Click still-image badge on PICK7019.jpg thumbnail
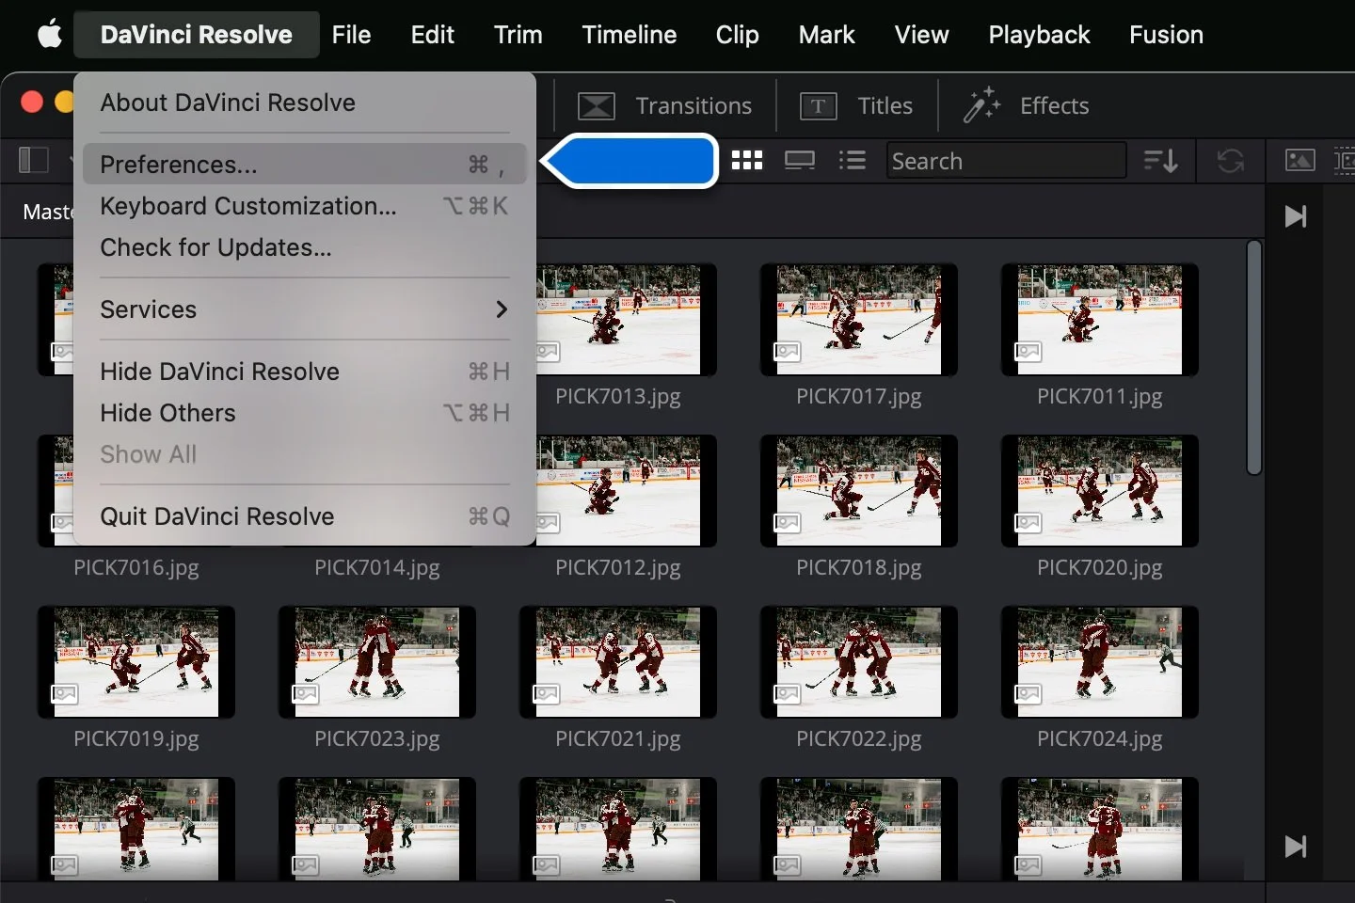The image size is (1355, 903). click(x=64, y=694)
